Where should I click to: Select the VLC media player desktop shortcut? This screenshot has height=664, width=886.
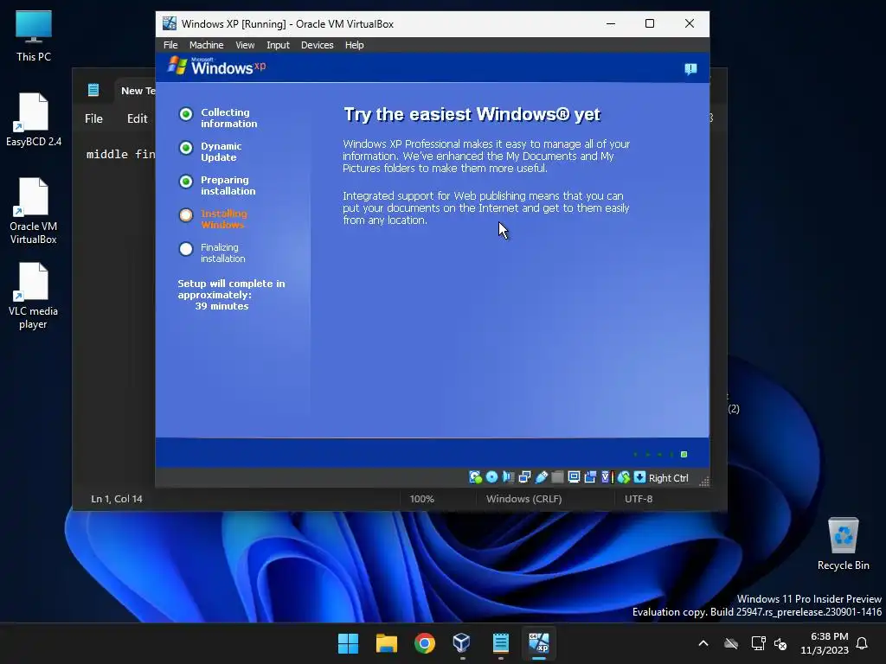point(34,296)
